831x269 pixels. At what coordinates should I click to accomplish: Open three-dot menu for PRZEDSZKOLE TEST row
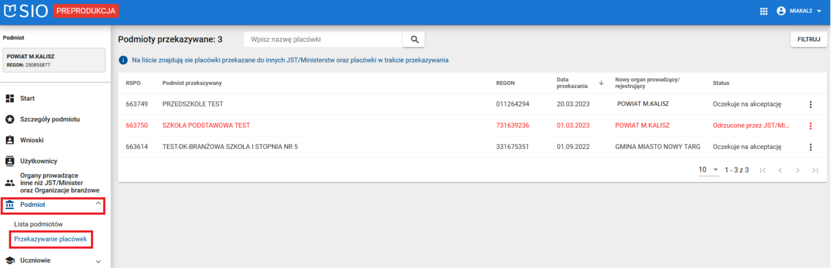tap(811, 104)
